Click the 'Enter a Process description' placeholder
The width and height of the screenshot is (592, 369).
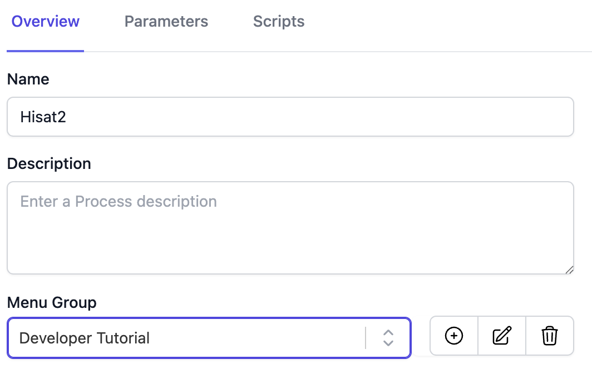(119, 201)
